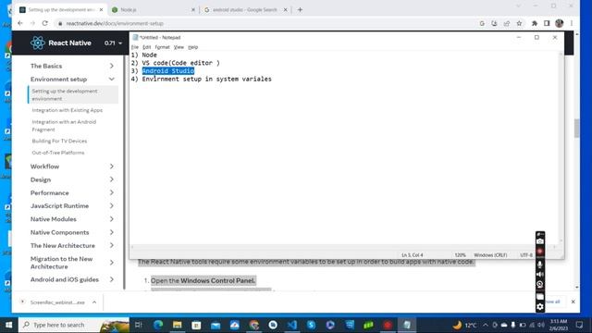Open Building For TV Devices link
This screenshot has height=333, width=592.
[59, 141]
